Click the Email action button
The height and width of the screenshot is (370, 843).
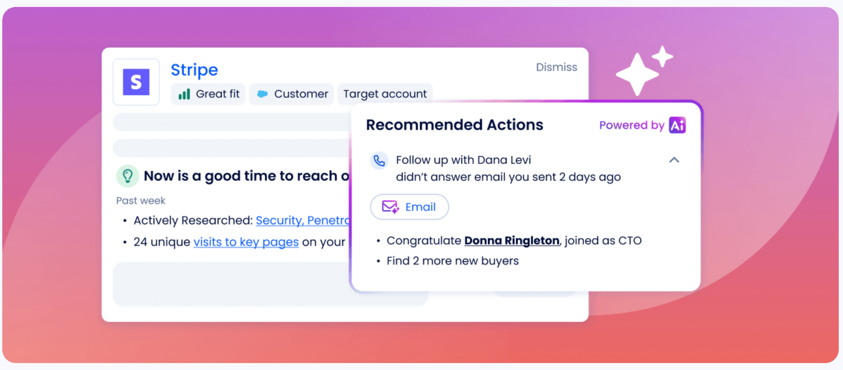409,207
